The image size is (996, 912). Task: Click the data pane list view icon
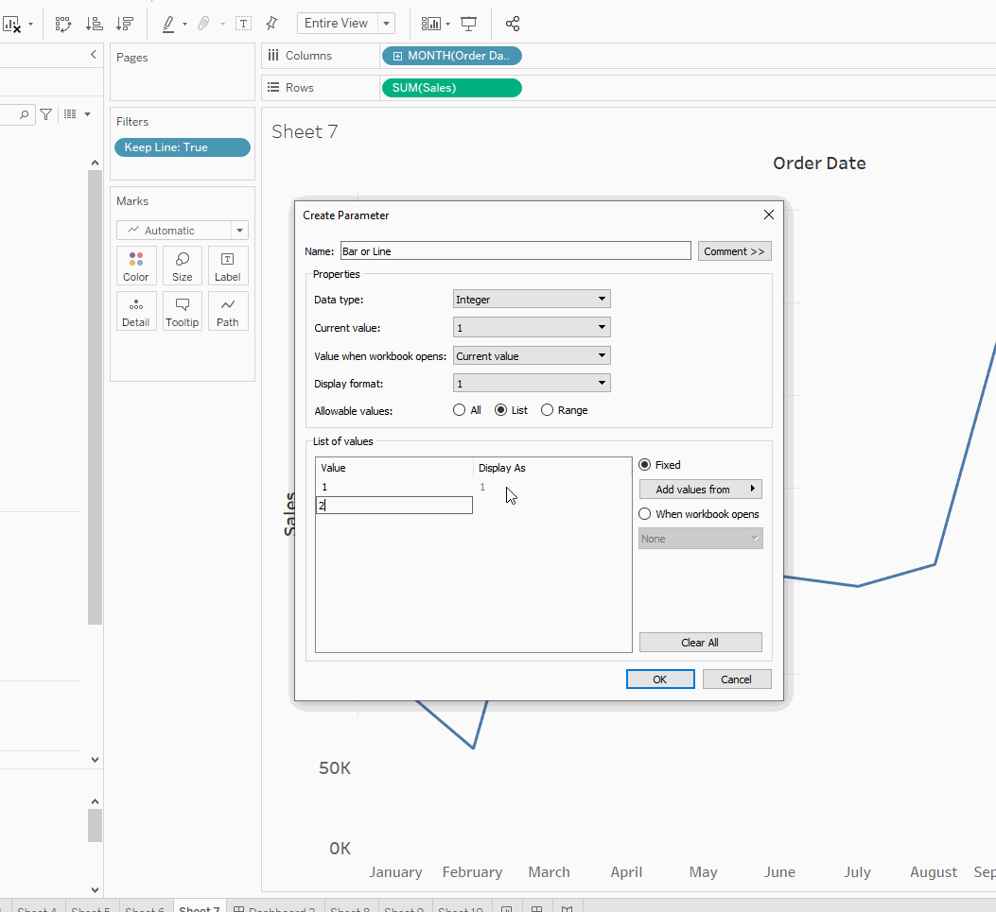[71, 114]
